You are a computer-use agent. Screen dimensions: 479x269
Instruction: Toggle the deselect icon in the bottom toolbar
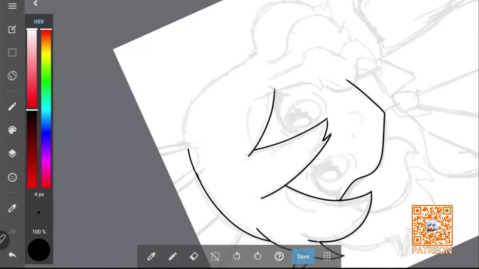pos(215,256)
